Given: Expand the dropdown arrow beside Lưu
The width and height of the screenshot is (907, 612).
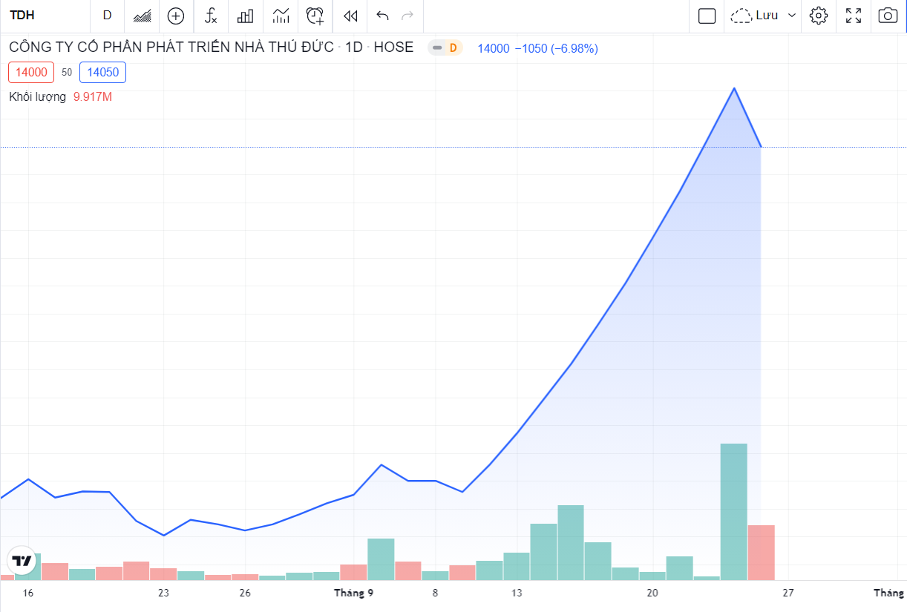Looking at the screenshot, I should [x=791, y=16].
